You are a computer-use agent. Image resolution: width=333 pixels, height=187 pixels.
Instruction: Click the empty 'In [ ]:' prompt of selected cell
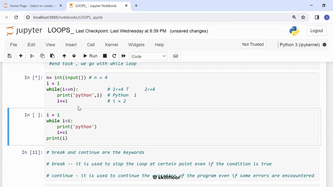[34, 115]
